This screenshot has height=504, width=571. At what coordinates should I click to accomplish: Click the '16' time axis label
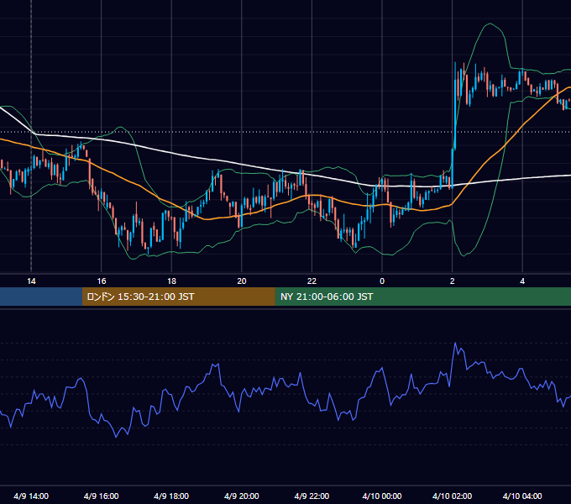[102, 281]
